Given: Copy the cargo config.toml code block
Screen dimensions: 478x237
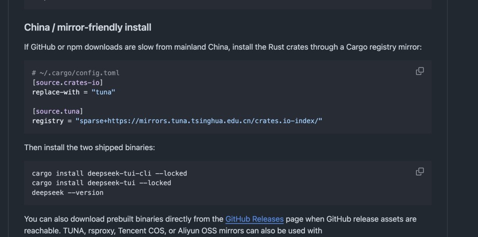Looking at the screenshot, I should coord(420,71).
